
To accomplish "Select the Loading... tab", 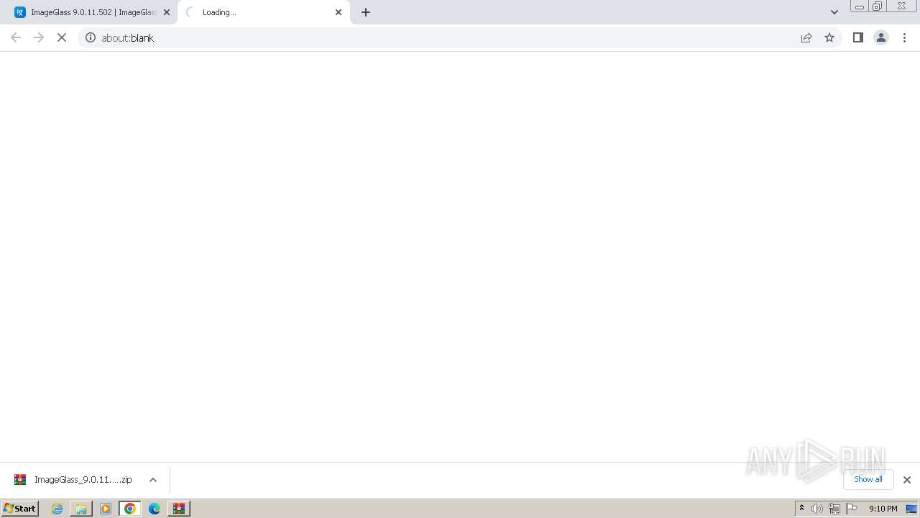I will [x=263, y=12].
